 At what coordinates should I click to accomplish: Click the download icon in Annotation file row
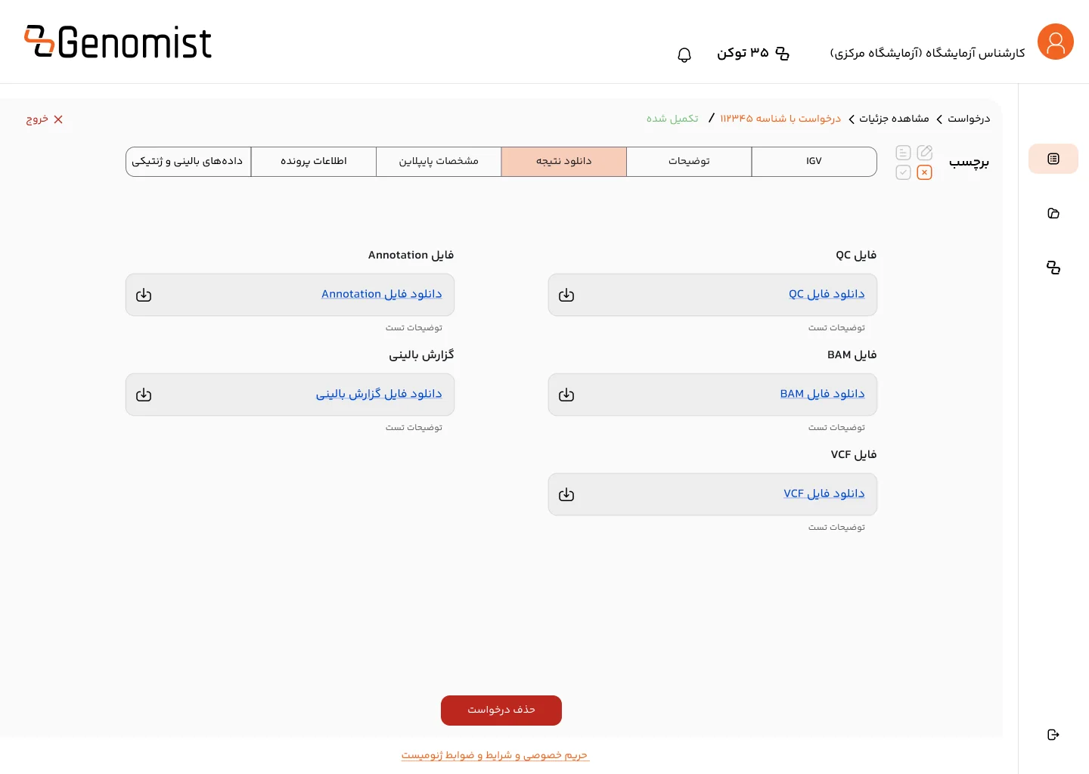pos(144,296)
